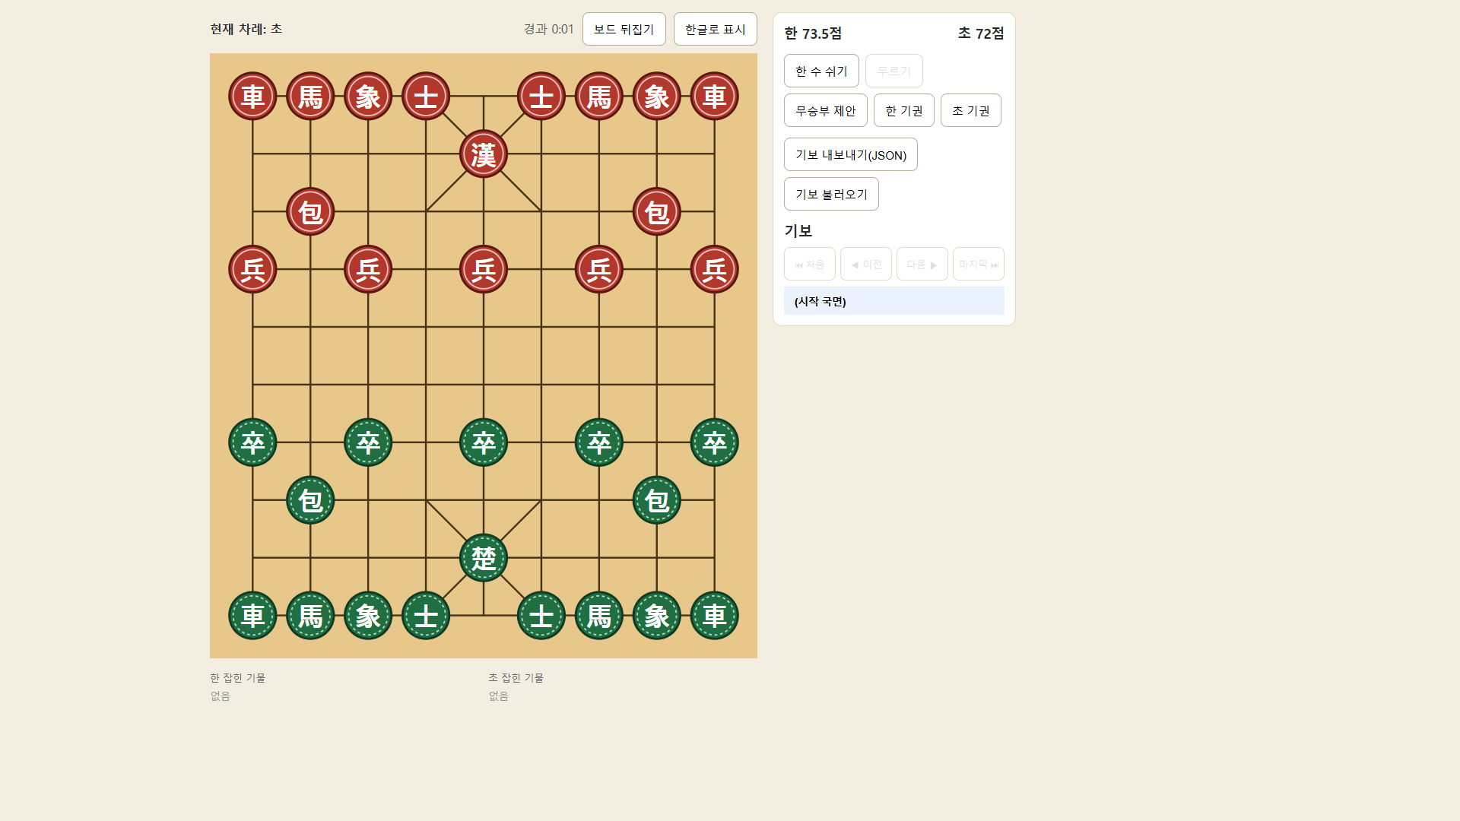Pass the turn with 한 수 쉬기
This screenshot has height=821, width=1460.
coord(821,71)
